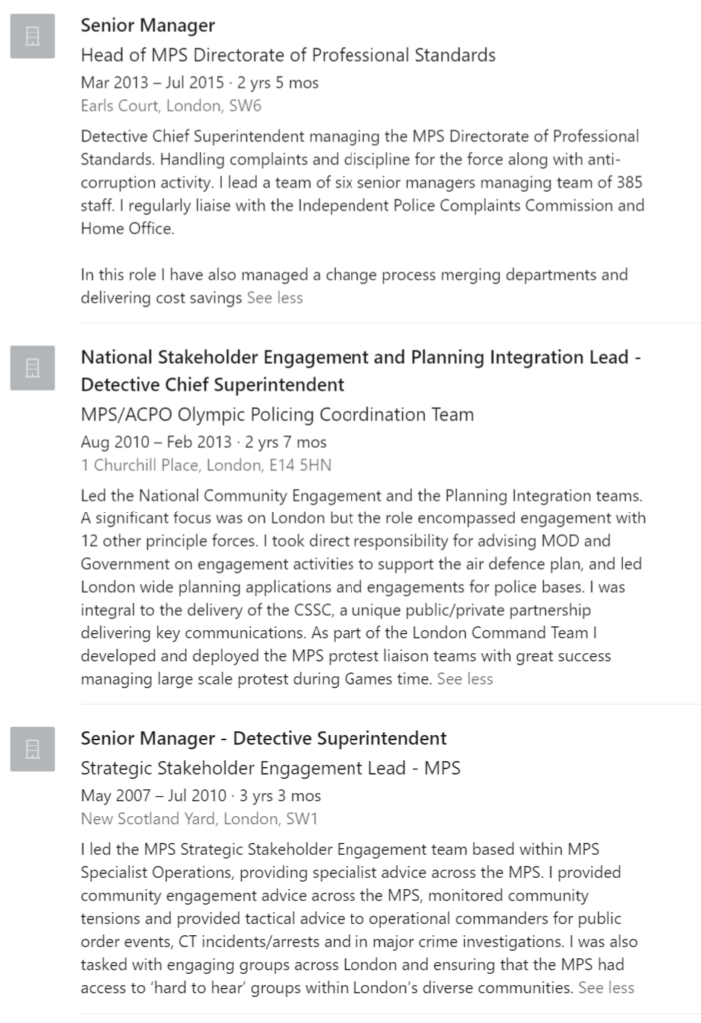Click the New Scotland Yard, London location

pos(199,819)
